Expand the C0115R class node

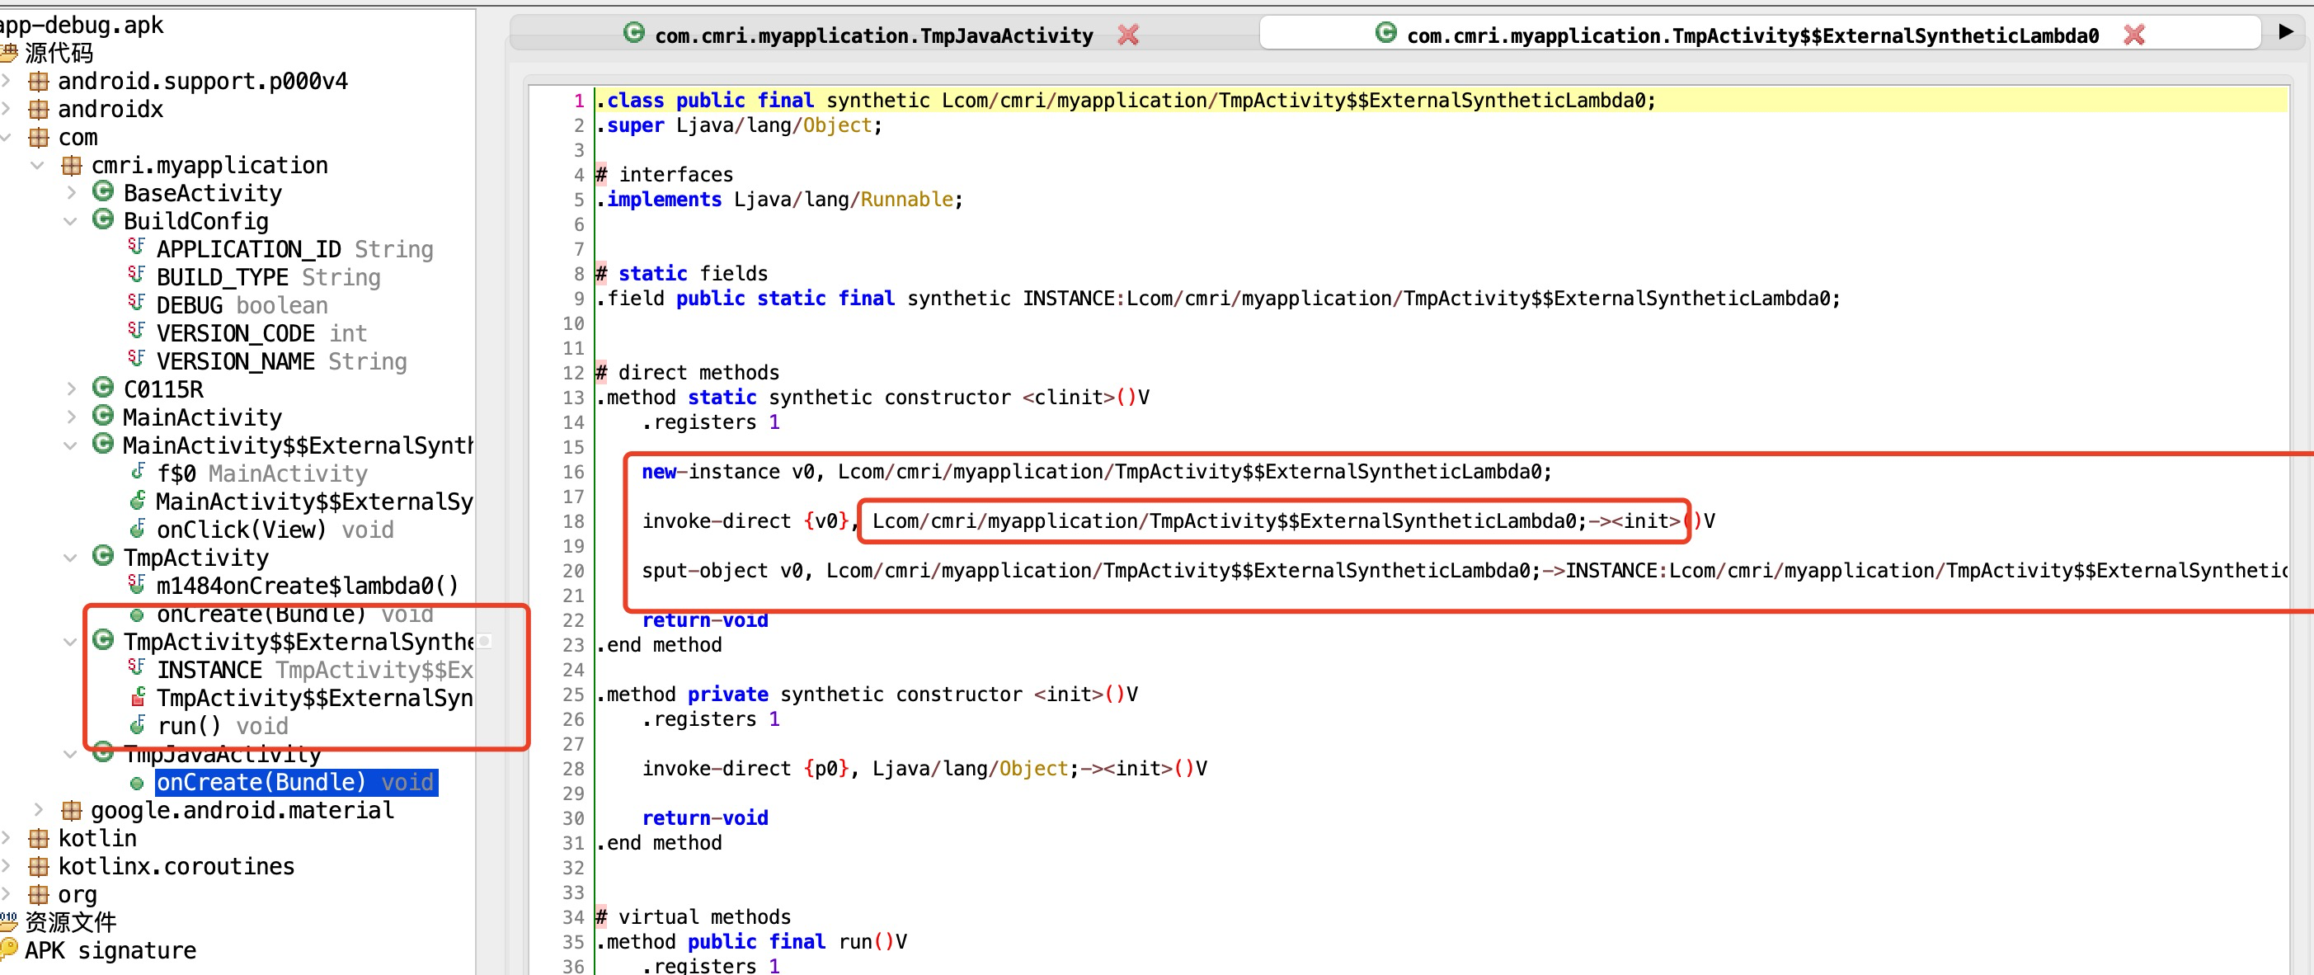click(x=71, y=389)
